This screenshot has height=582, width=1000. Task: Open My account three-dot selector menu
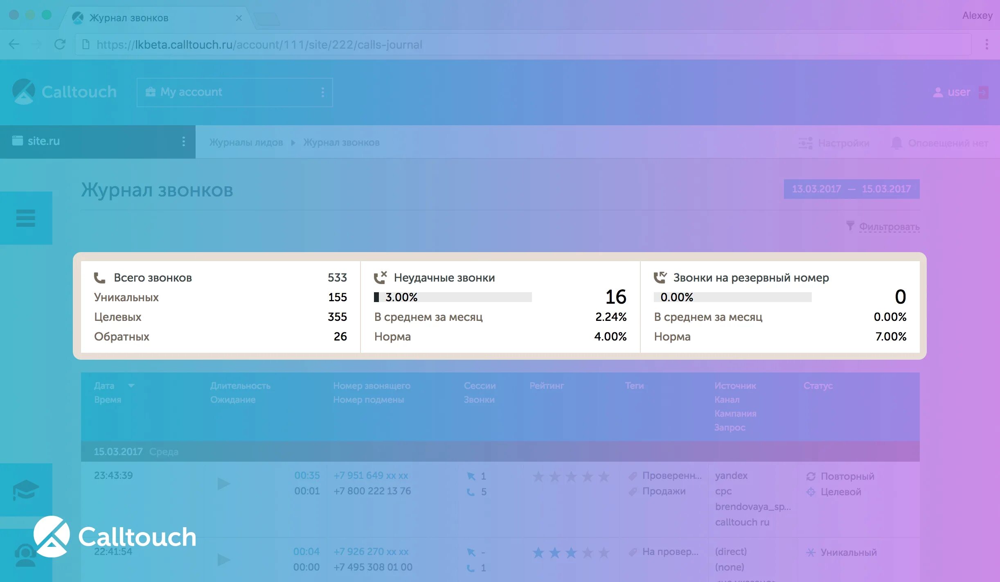tap(323, 92)
